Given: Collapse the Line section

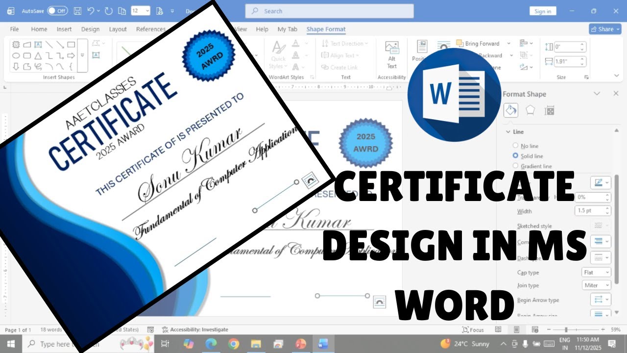Looking at the screenshot, I should [507, 132].
